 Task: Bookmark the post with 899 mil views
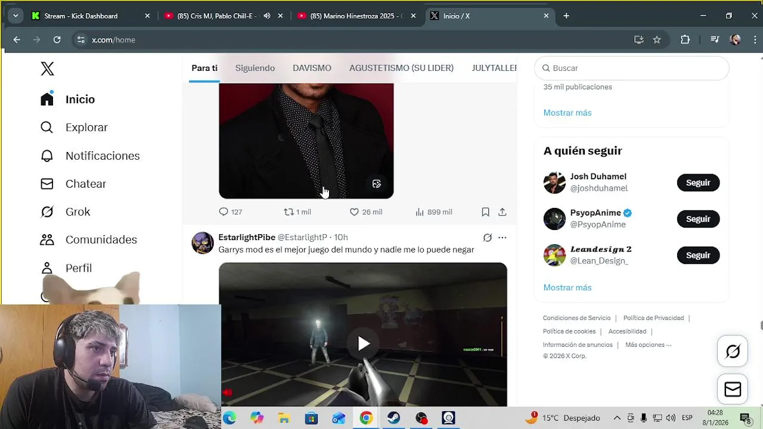[x=485, y=212]
